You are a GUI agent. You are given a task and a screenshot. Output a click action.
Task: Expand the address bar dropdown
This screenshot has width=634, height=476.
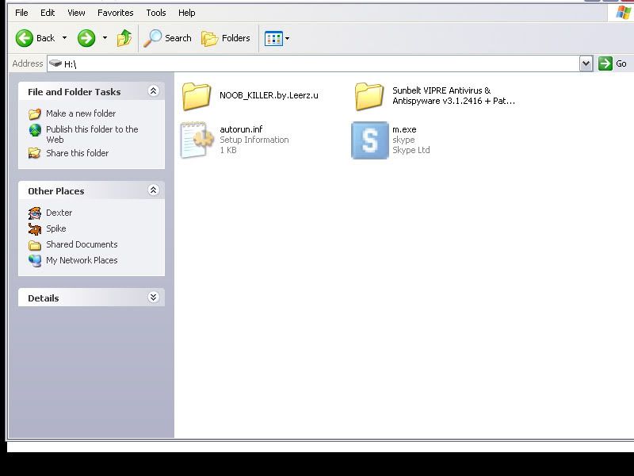[x=586, y=63]
